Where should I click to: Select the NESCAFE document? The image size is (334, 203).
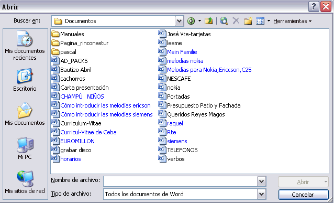click(x=174, y=79)
